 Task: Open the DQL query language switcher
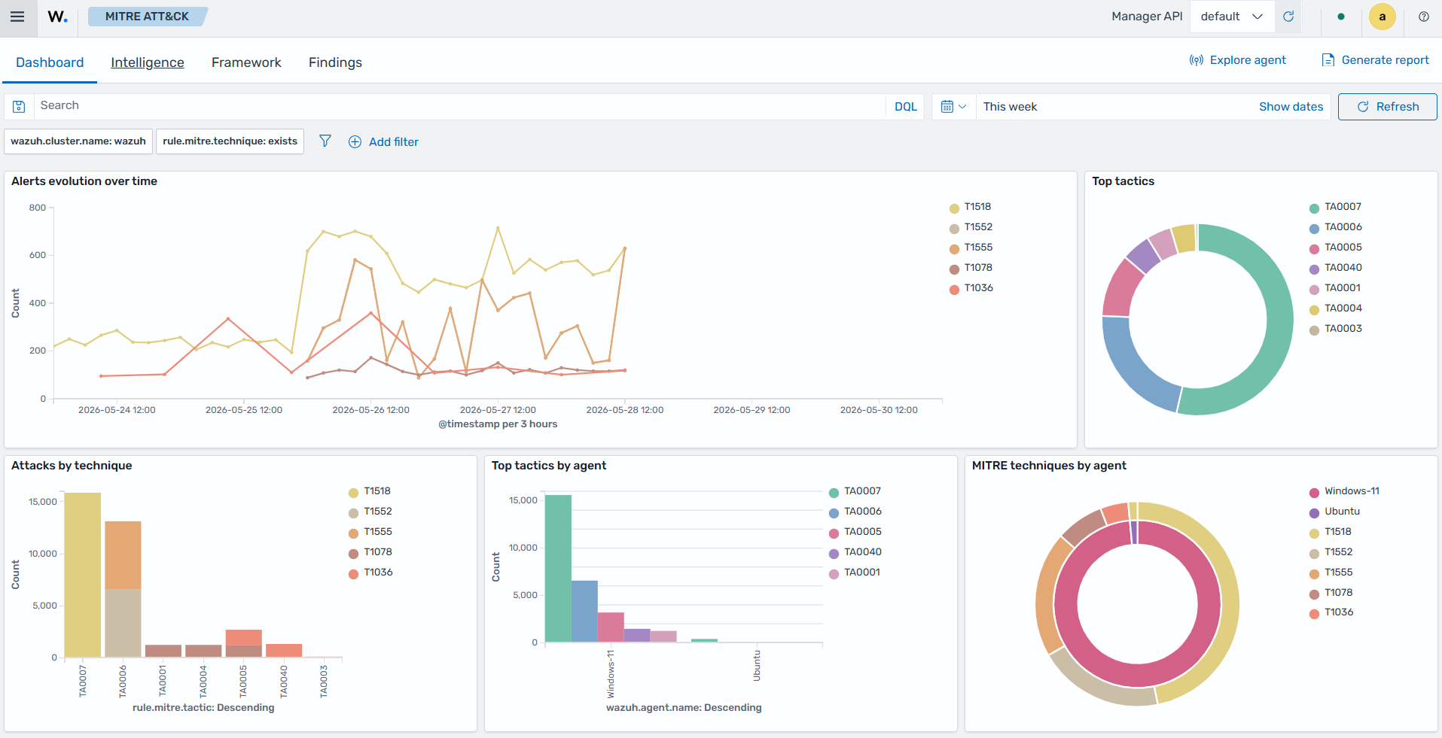pyautogui.click(x=905, y=107)
